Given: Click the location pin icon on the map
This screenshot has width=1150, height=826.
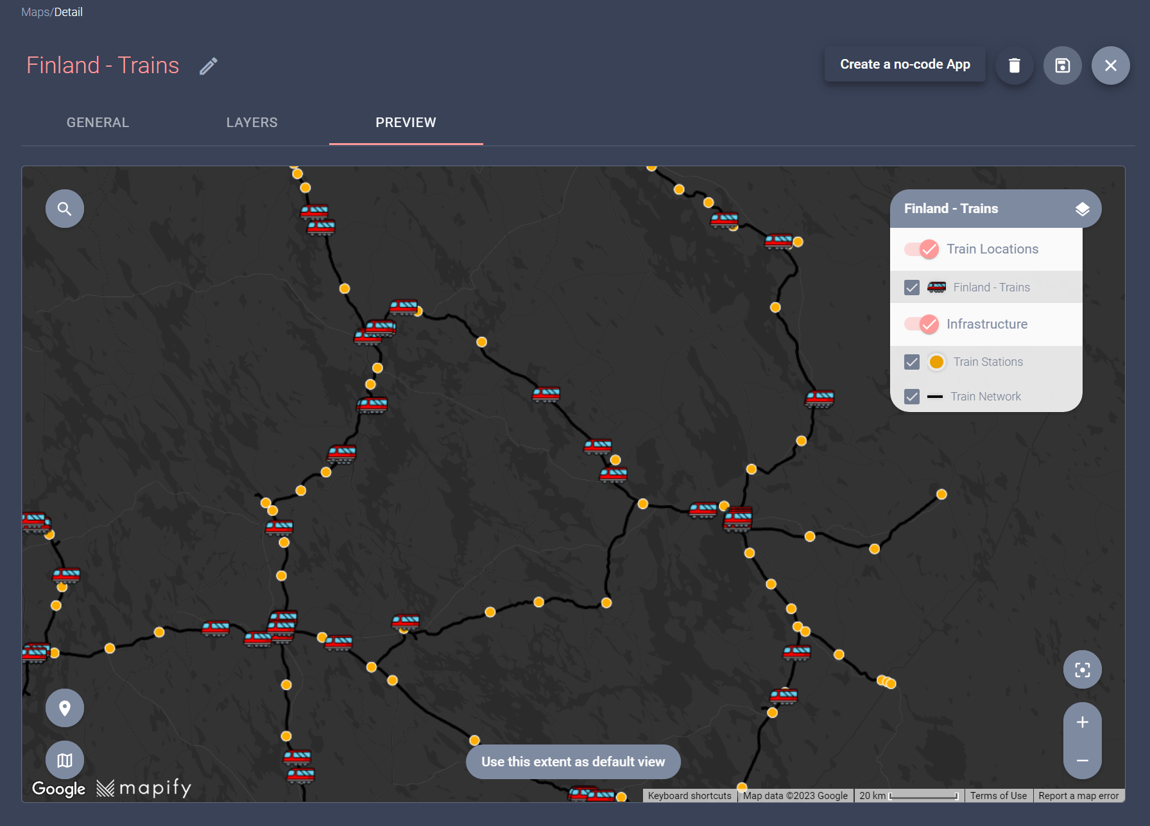Looking at the screenshot, I should tap(64, 708).
